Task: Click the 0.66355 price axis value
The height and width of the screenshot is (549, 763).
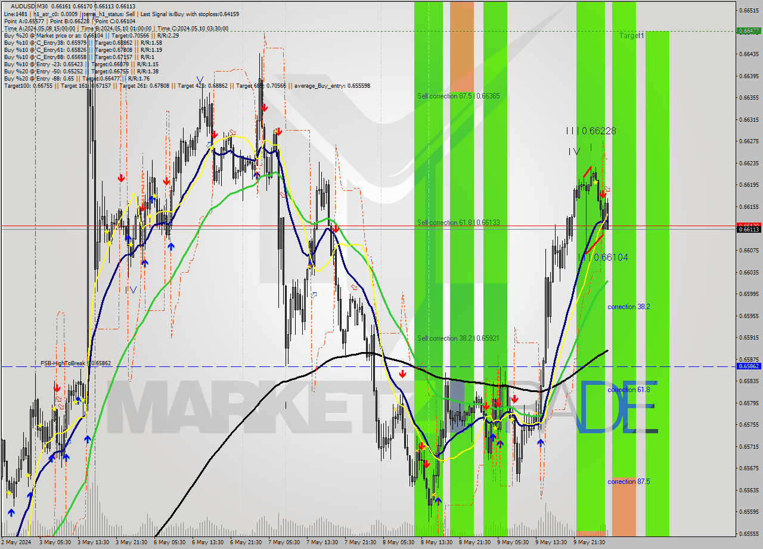Action: 749,97
